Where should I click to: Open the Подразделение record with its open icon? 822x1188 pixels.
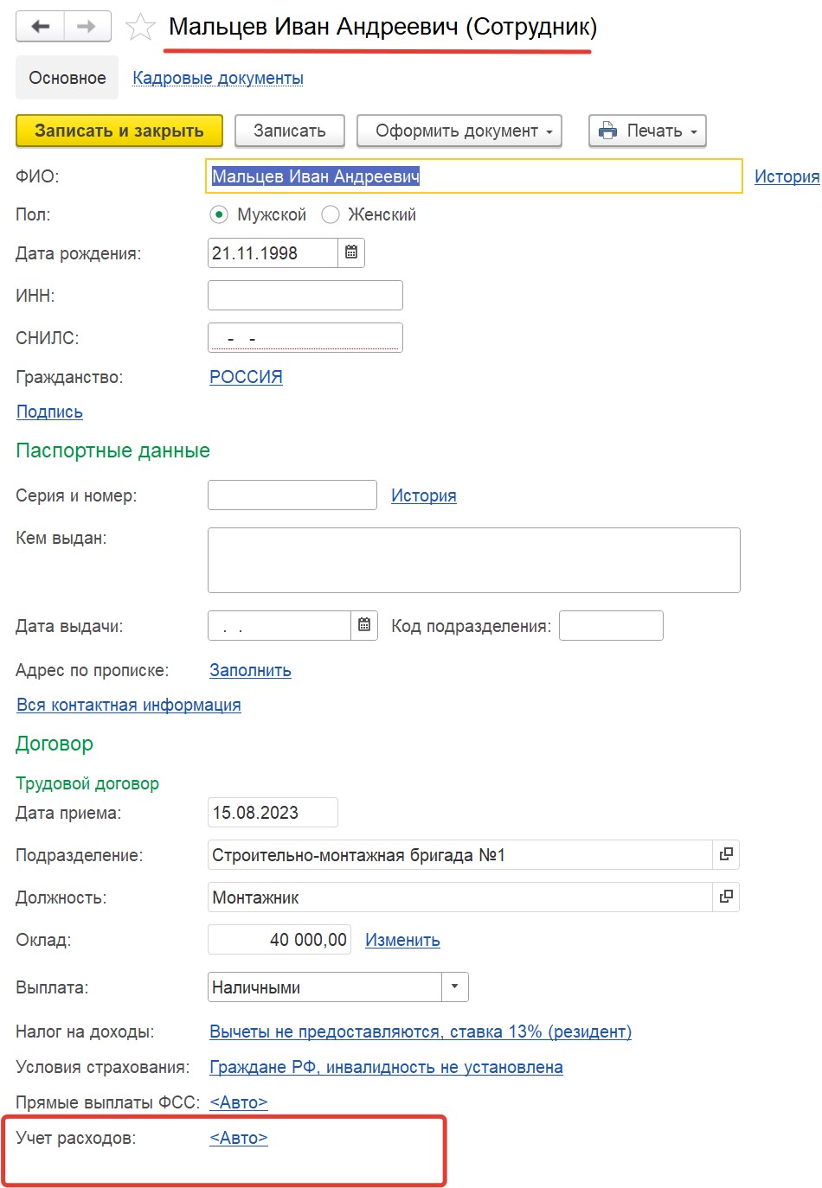coord(726,854)
